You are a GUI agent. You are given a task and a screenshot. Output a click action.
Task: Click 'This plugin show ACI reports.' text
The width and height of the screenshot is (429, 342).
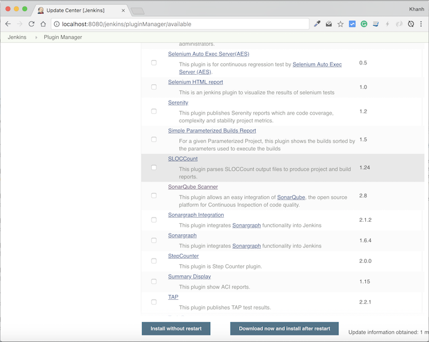(214, 287)
